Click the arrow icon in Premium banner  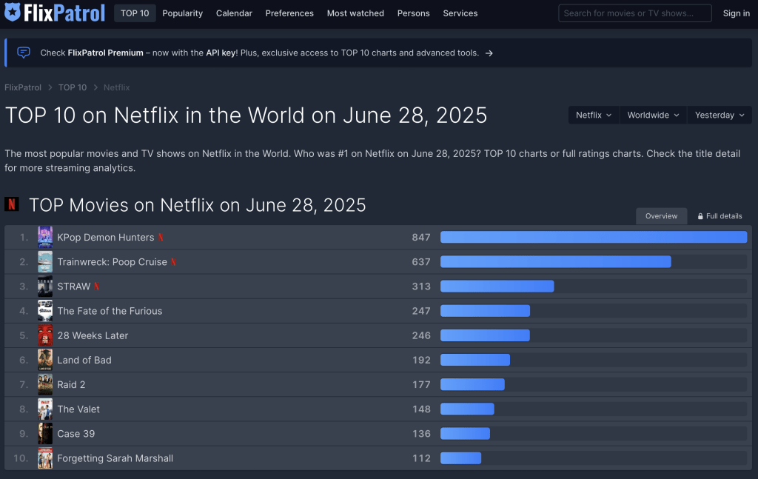click(x=489, y=53)
